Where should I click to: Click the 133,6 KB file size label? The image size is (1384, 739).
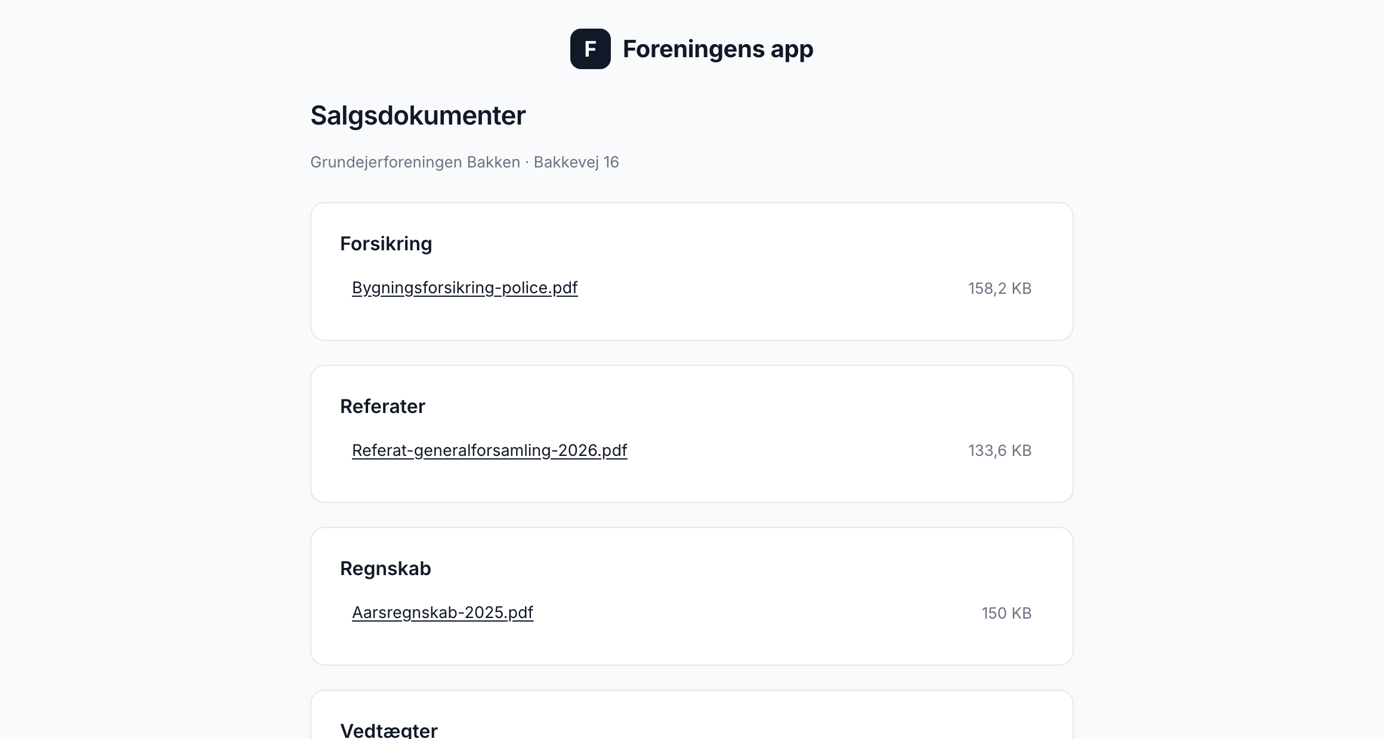tap(1000, 451)
